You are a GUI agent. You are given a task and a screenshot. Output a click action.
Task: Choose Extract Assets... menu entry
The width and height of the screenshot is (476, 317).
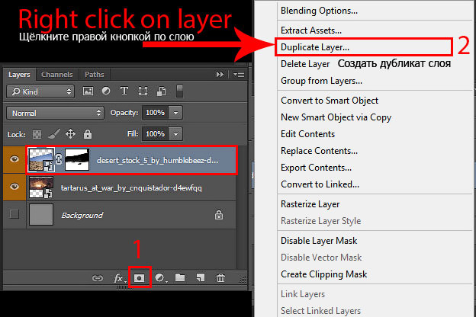pyautogui.click(x=311, y=30)
